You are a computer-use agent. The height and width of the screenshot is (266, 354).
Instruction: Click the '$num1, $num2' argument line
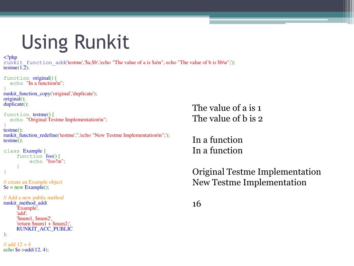[35, 219]
